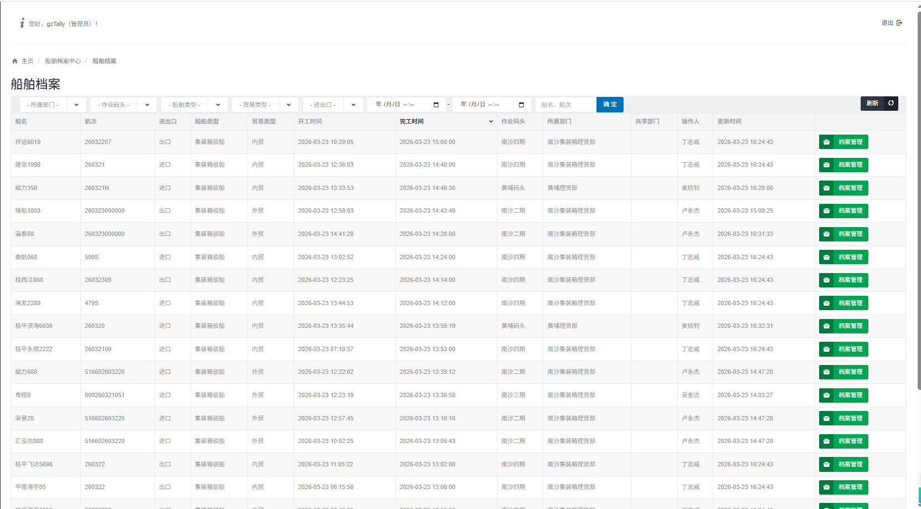Click the vertical page scrollbar
921x509 pixels.
click(x=919, y=222)
